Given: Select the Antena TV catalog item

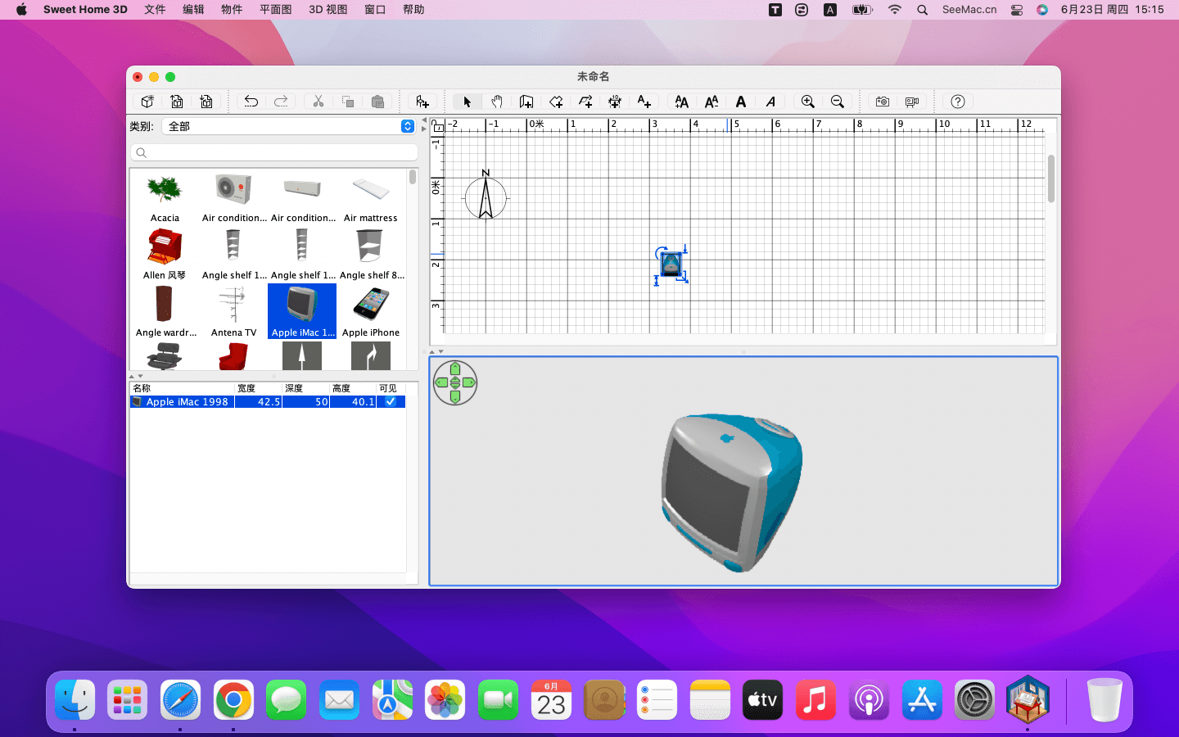Looking at the screenshot, I should [x=233, y=312].
